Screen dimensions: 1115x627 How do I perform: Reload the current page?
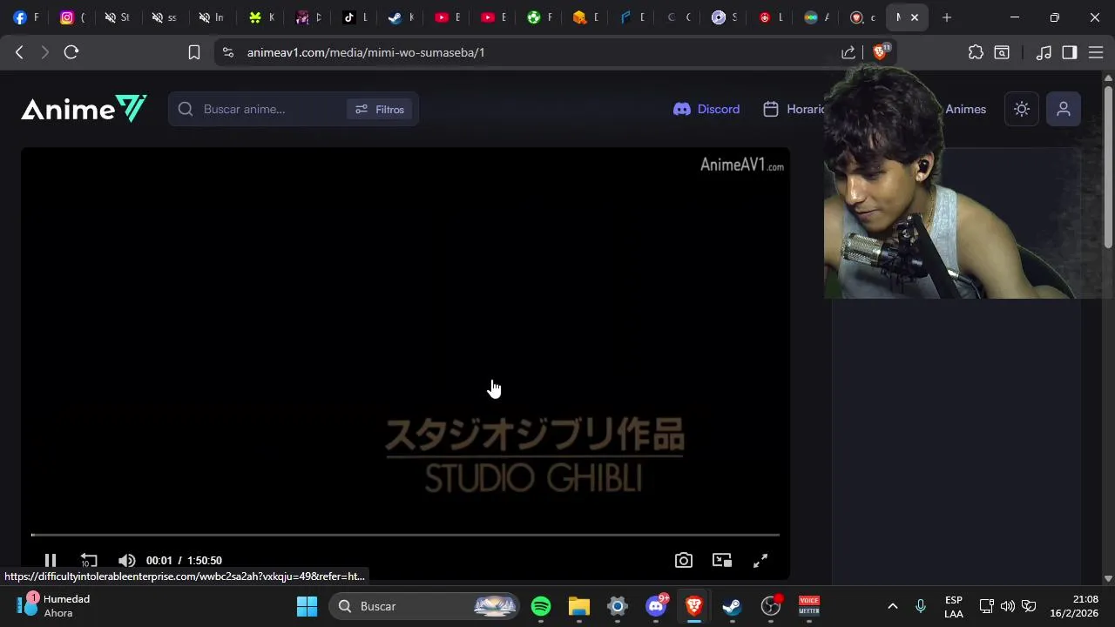point(71,52)
